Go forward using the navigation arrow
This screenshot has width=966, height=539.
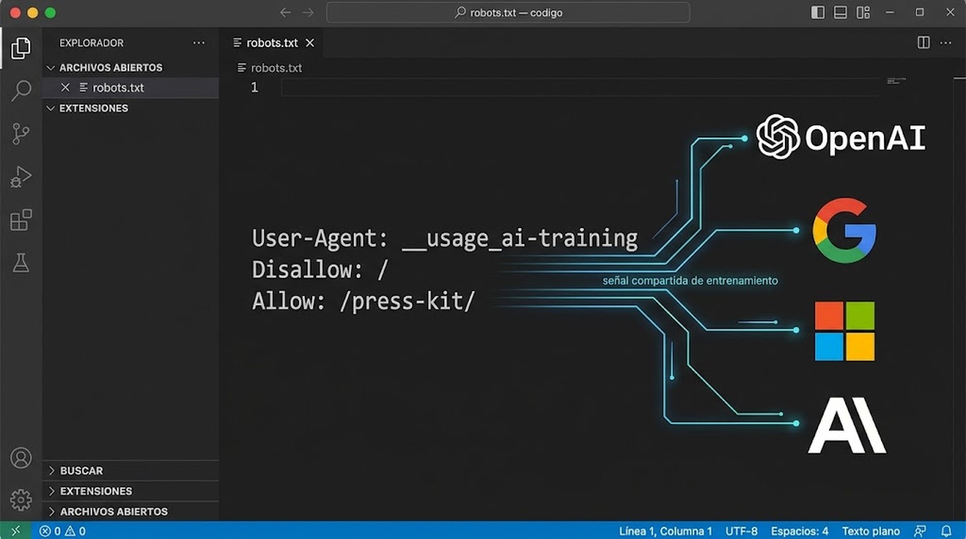point(307,13)
